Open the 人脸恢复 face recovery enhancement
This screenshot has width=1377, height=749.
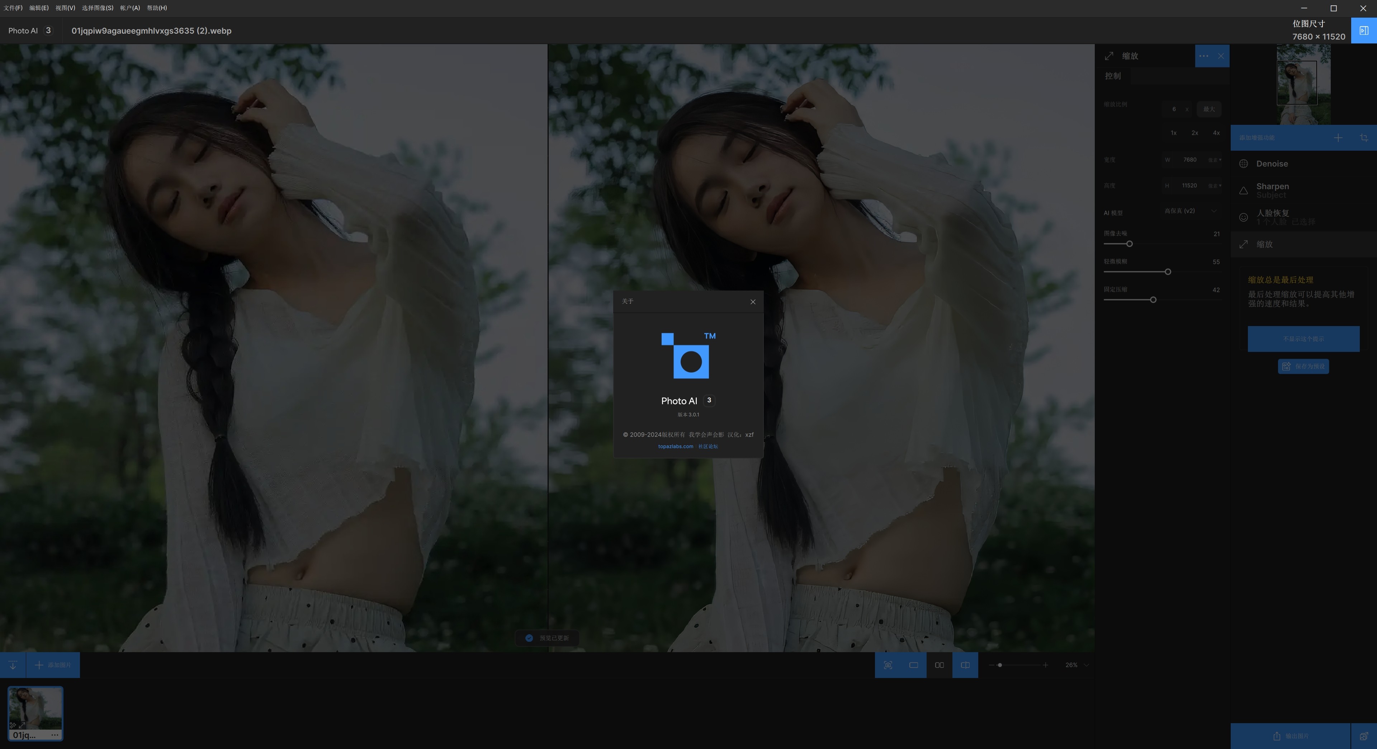tap(1304, 217)
